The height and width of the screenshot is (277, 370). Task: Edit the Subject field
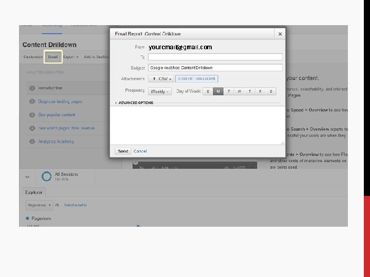[x=215, y=68]
